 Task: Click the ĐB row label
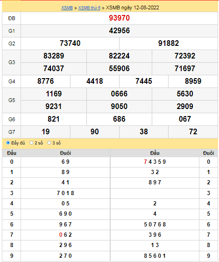pos(12,18)
